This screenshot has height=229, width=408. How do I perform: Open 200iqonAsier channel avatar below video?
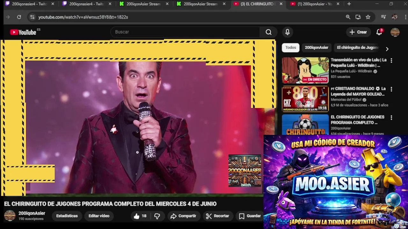pyautogui.click(x=10, y=216)
